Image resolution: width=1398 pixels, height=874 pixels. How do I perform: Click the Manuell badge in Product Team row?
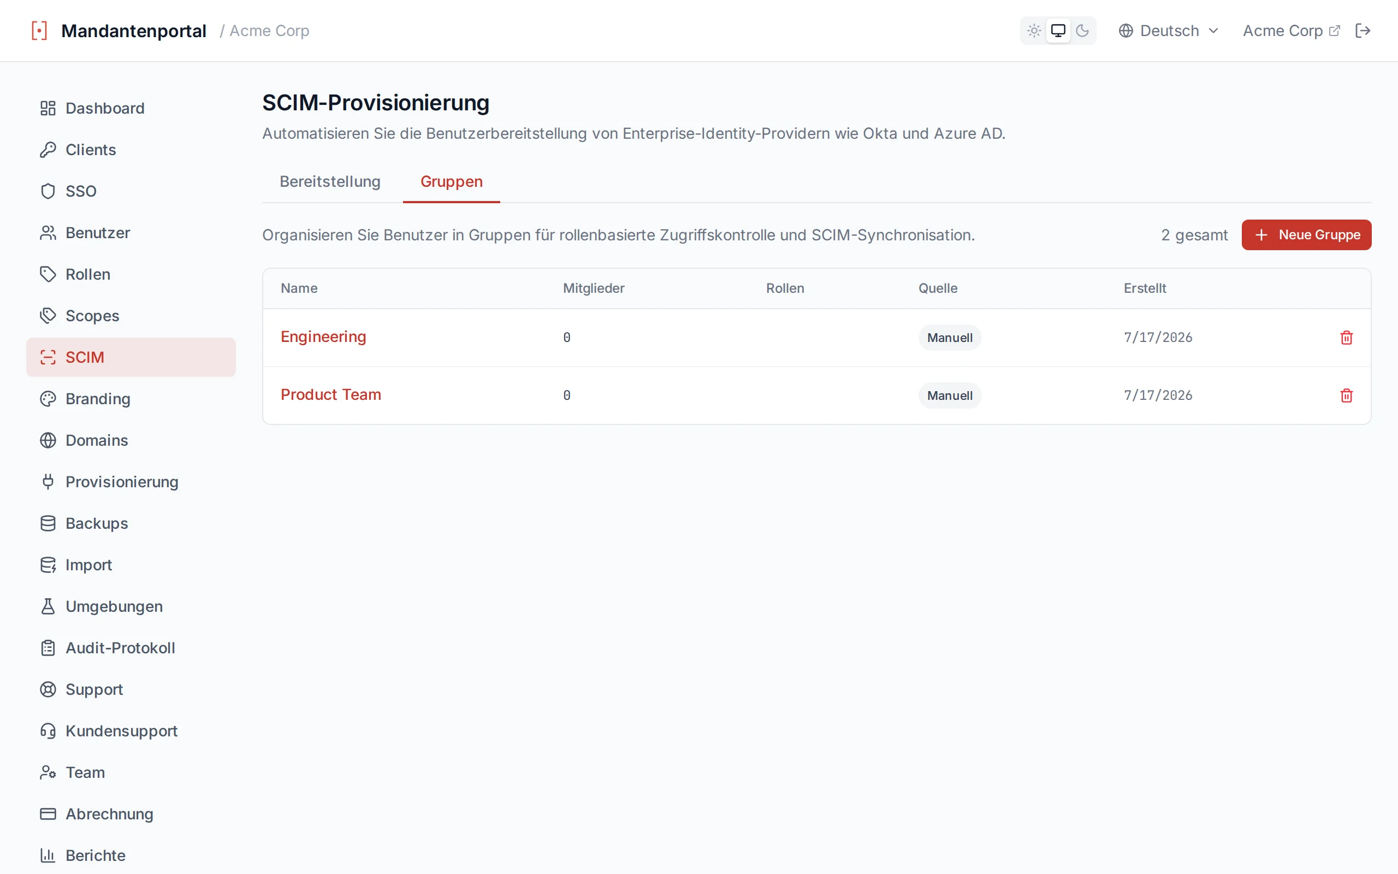click(950, 395)
